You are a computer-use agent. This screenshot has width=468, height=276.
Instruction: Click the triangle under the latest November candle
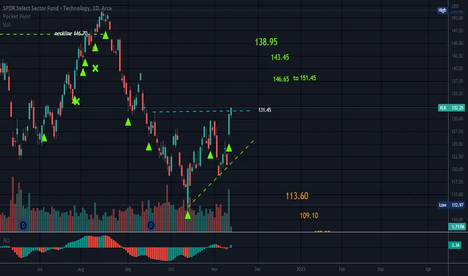[x=229, y=148]
